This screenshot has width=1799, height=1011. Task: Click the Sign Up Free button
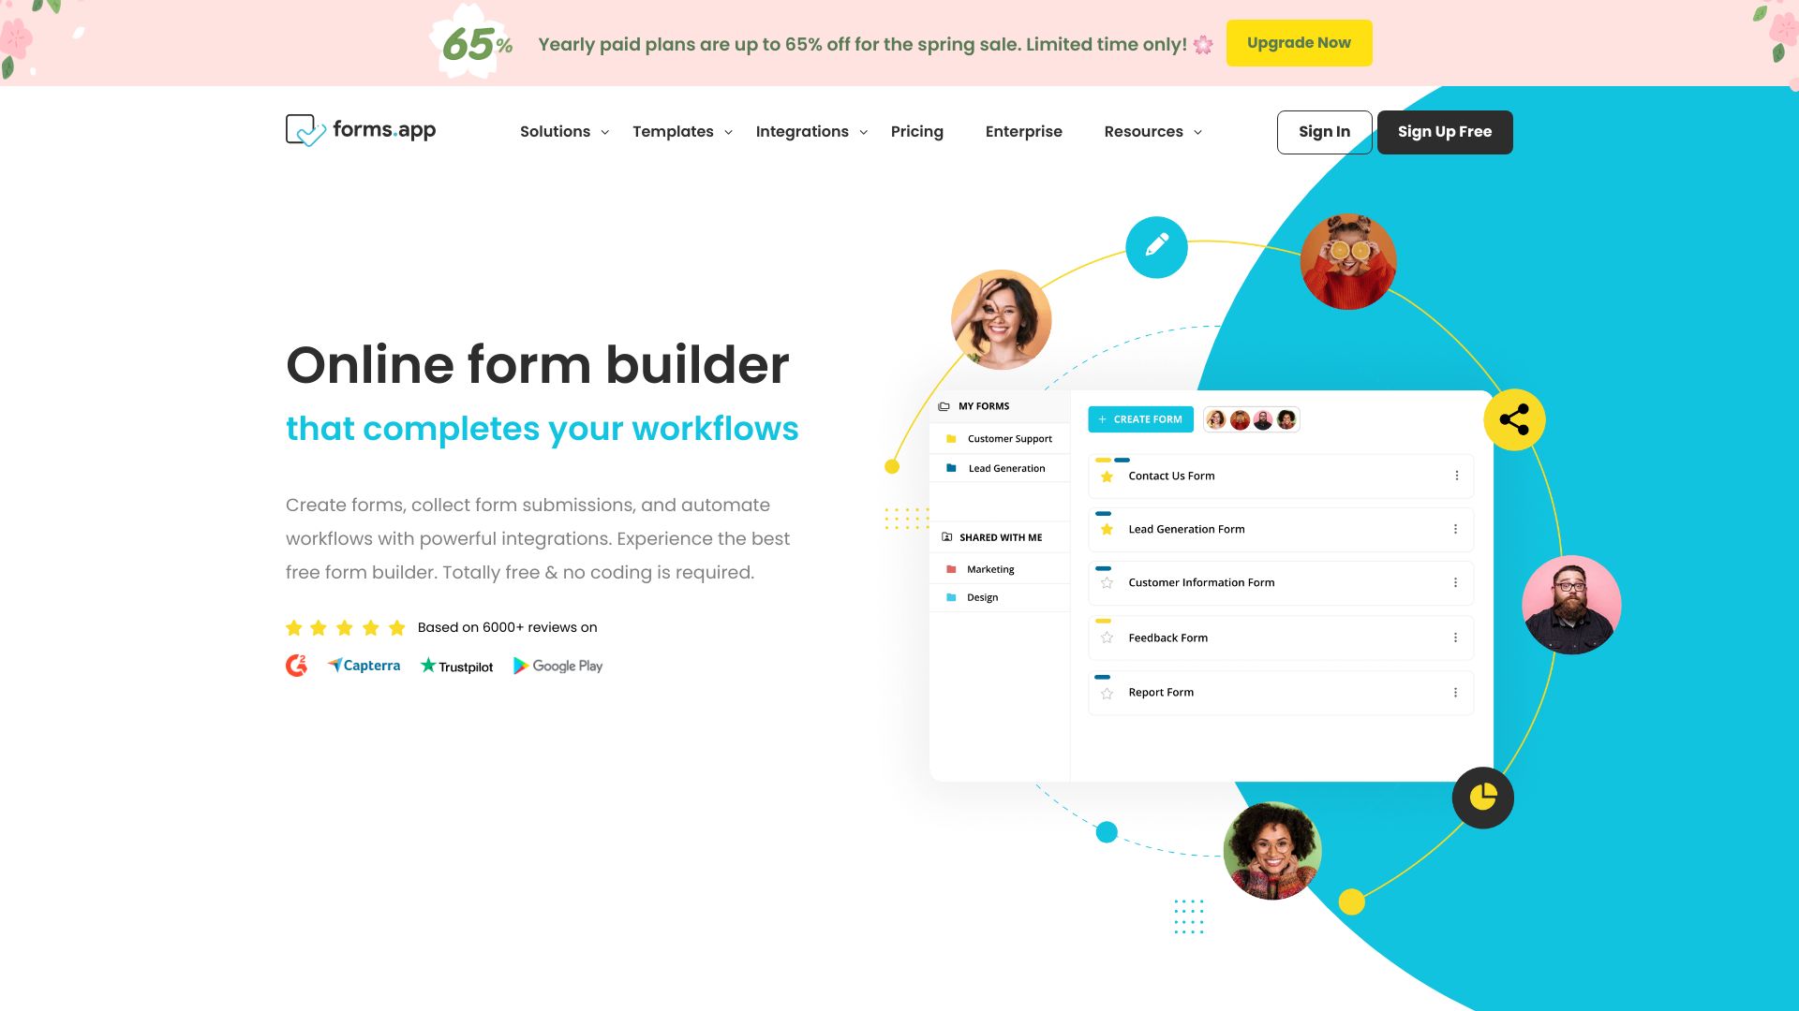point(1445,131)
